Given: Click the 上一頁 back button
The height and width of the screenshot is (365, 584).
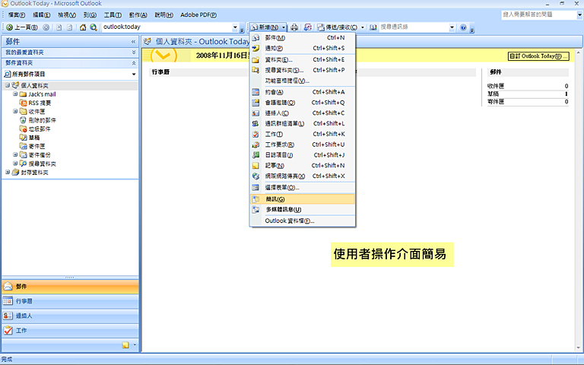Looking at the screenshot, I should [22, 27].
